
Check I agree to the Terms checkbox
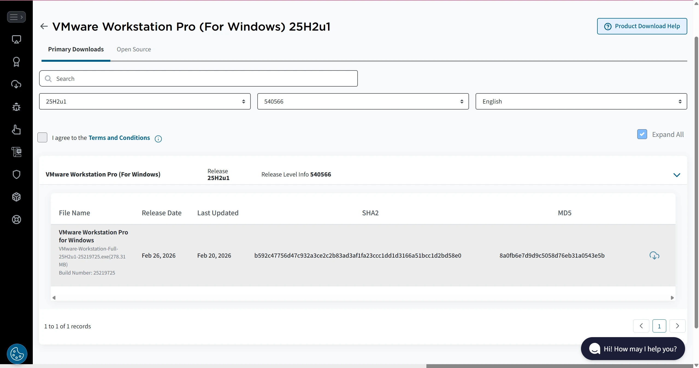(x=42, y=137)
